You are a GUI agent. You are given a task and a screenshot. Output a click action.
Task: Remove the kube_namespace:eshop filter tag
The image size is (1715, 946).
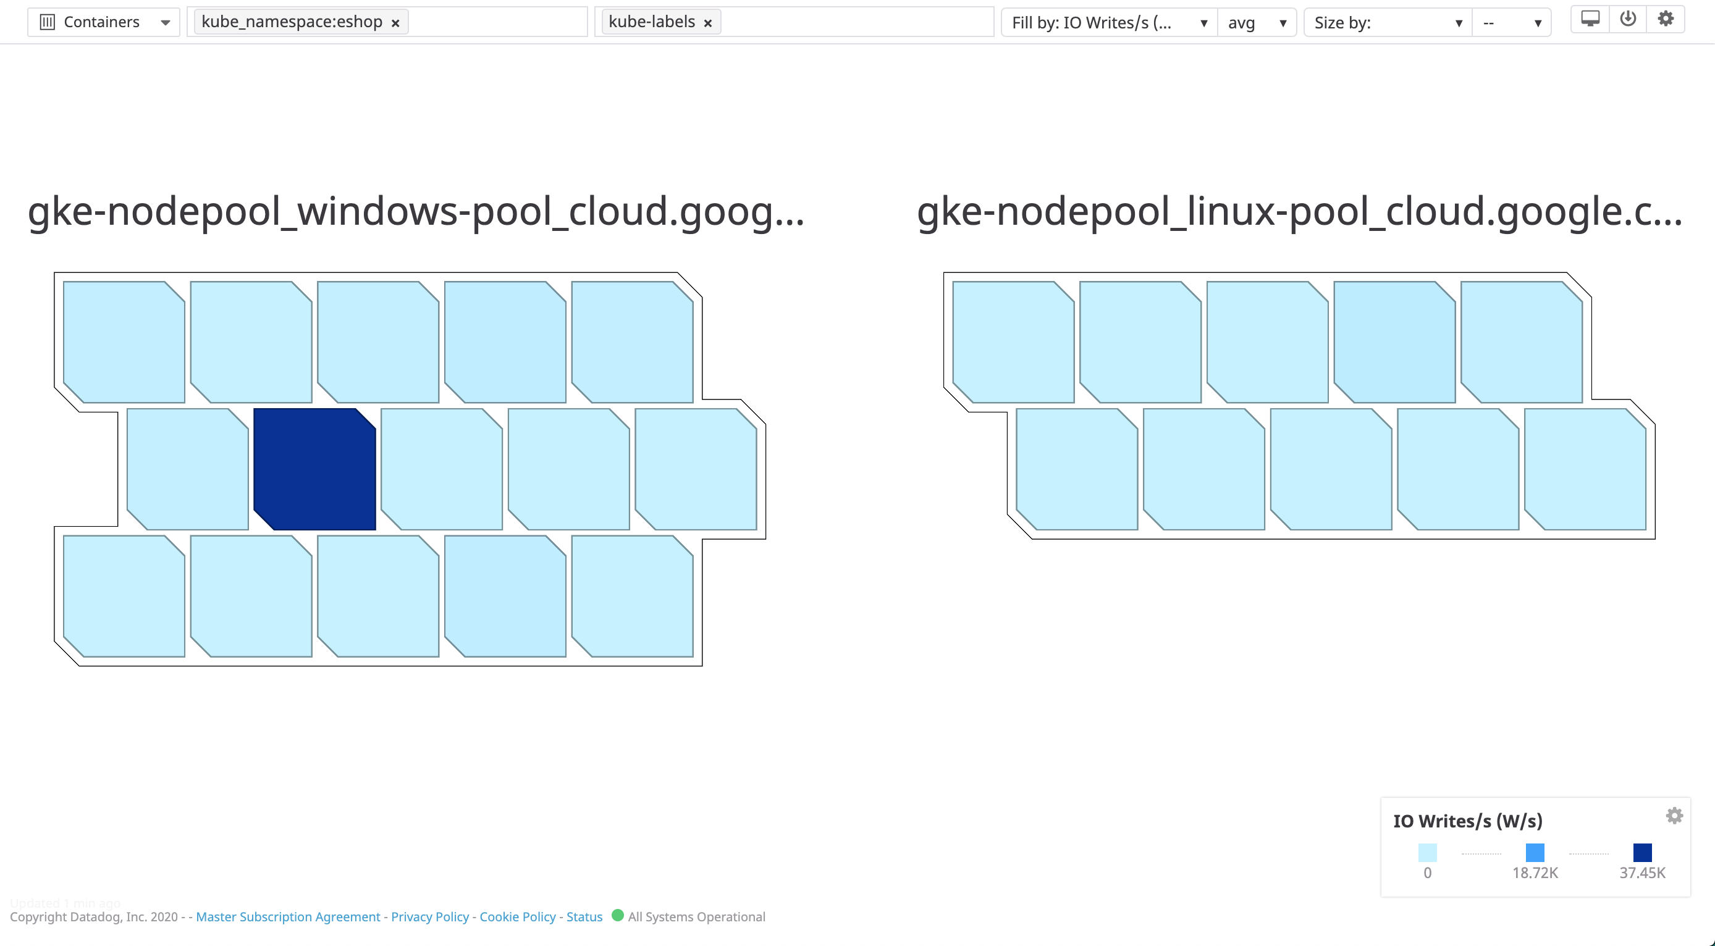click(x=395, y=22)
